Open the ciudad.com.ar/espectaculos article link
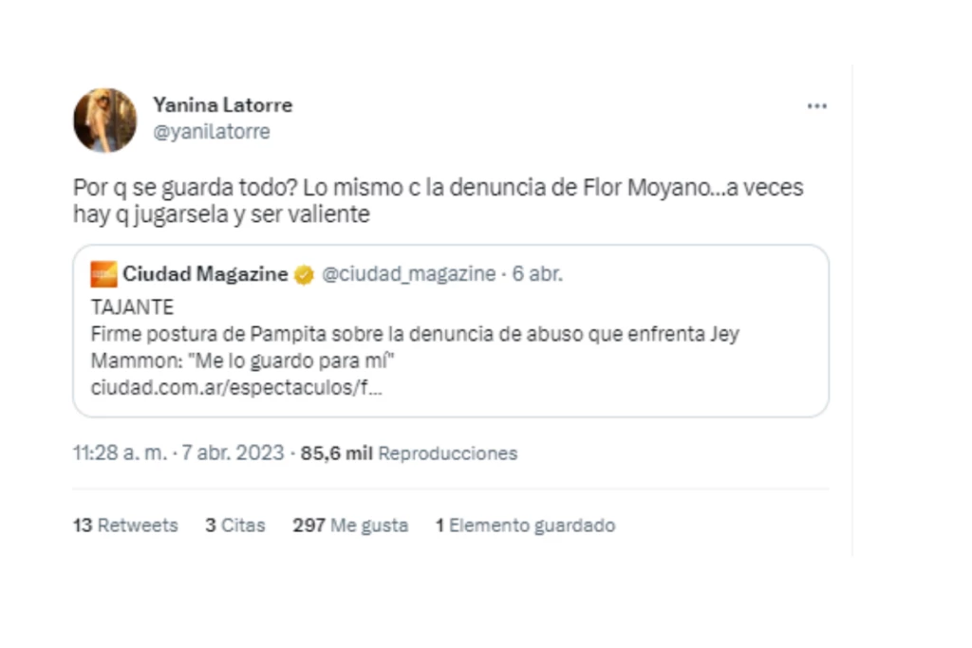 tap(236, 388)
